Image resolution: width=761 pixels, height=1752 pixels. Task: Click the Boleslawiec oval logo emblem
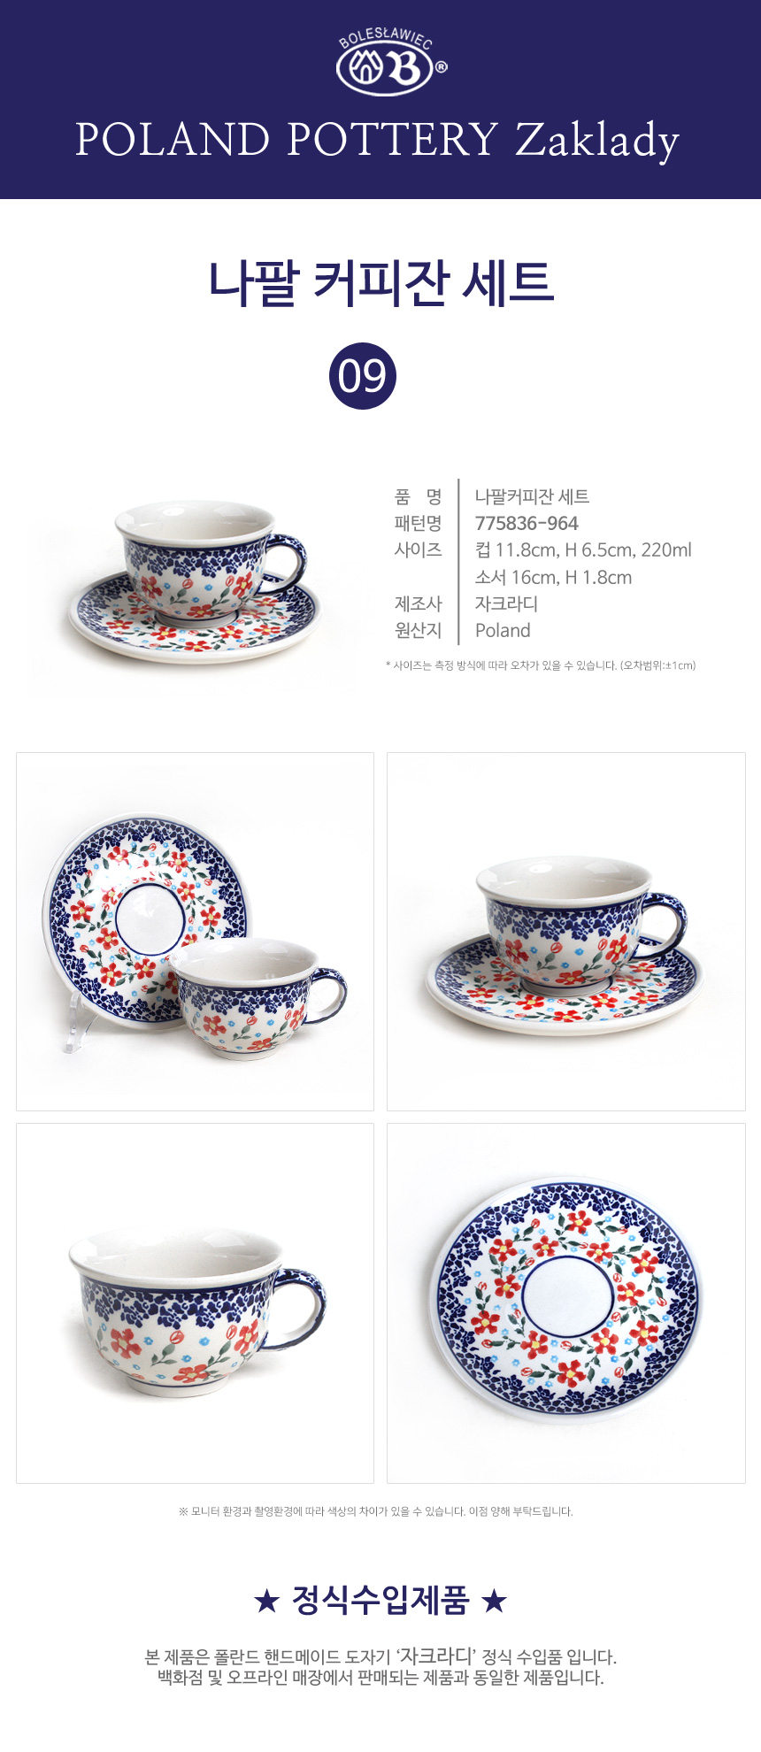coord(385,69)
